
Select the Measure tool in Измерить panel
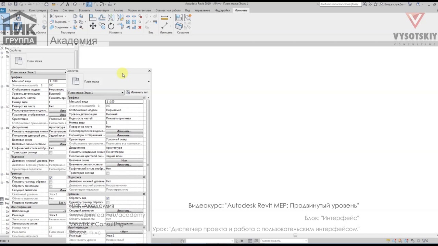pyautogui.click(x=165, y=17)
